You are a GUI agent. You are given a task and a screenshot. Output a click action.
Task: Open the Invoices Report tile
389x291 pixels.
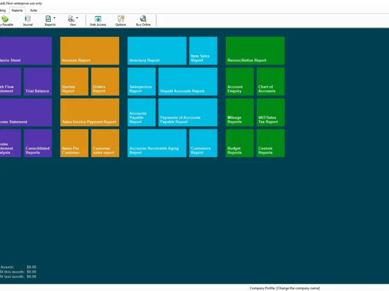click(x=89, y=51)
